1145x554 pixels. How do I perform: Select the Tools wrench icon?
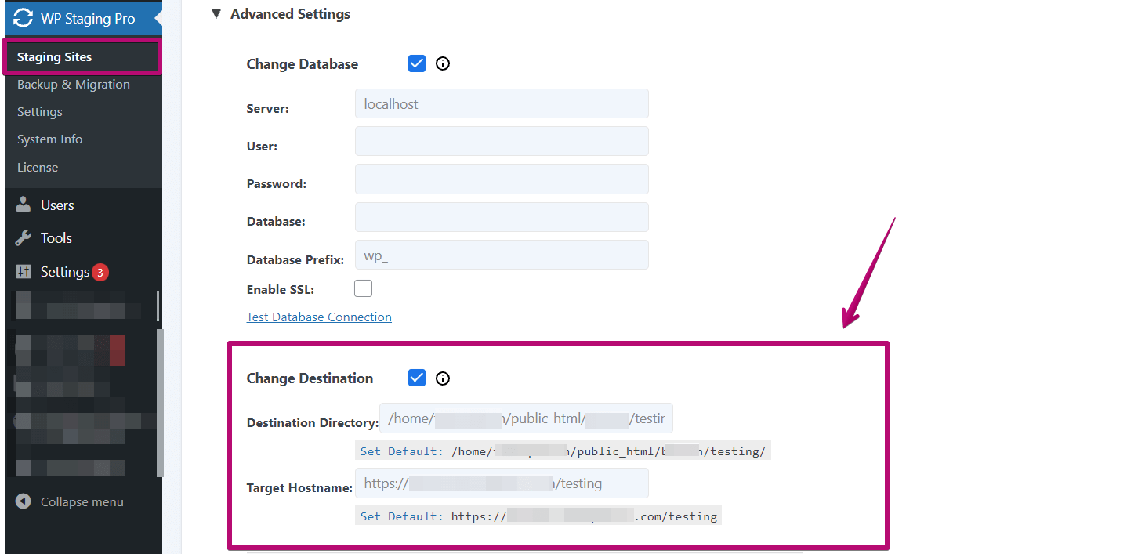24,237
